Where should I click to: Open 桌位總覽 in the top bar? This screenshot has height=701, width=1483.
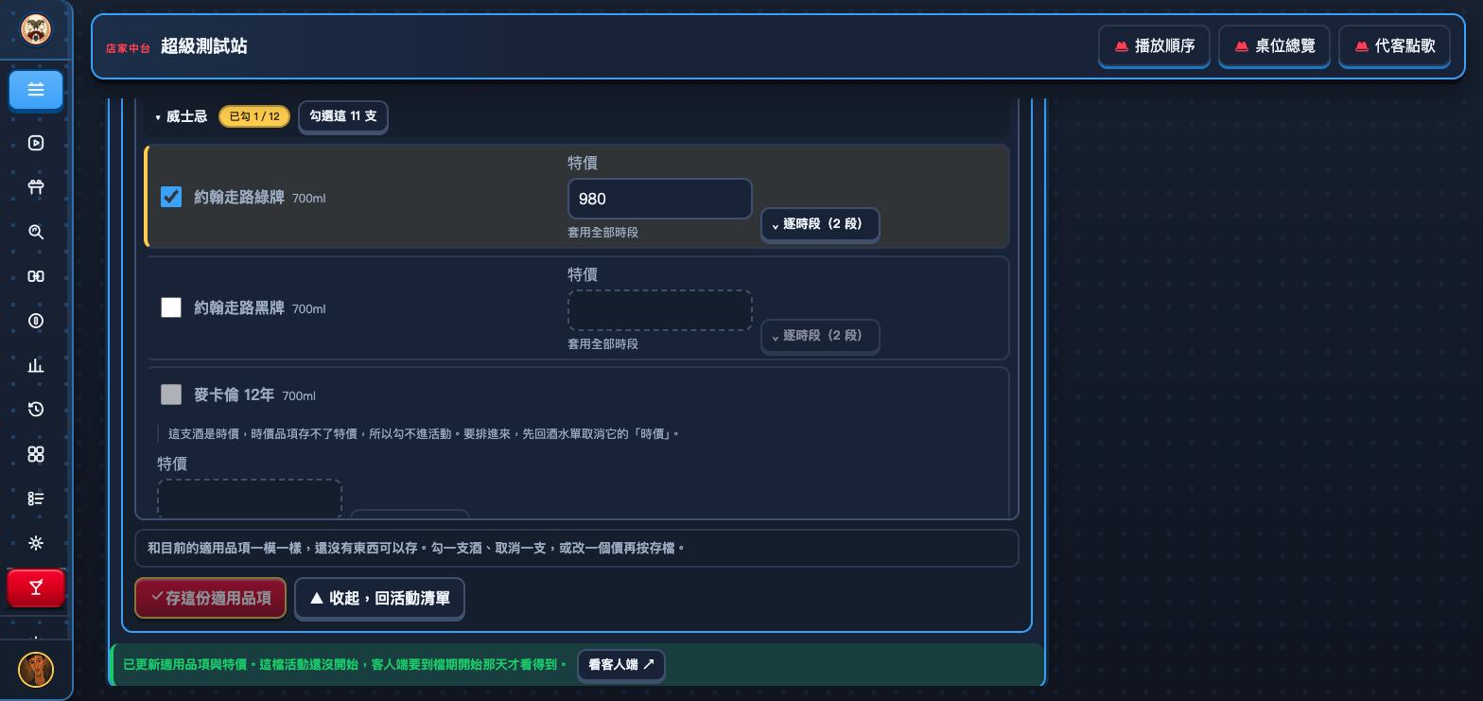point(1274,45)
